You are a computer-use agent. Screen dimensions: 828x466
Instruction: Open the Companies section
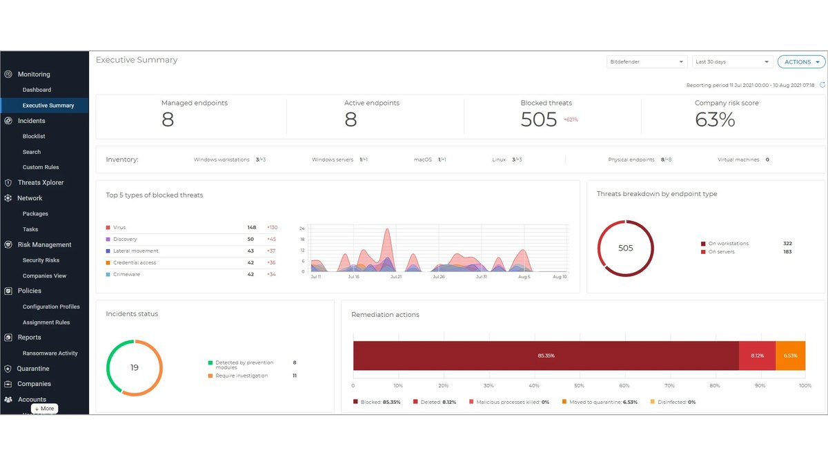[34, 384]
